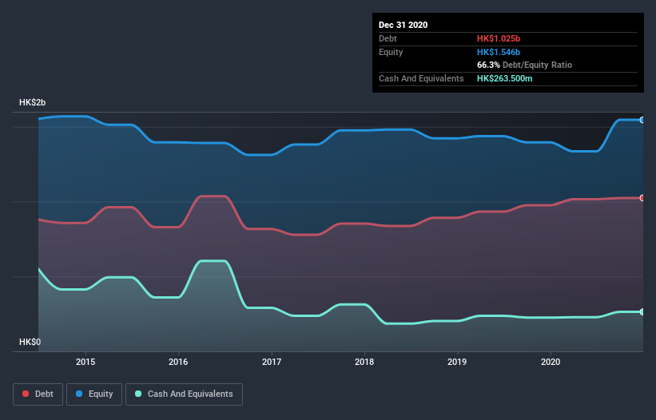The height and width of the screenshot is (420, 656).
Task: Click the Dec 31 2020 tooltip date
Action: 403,25
